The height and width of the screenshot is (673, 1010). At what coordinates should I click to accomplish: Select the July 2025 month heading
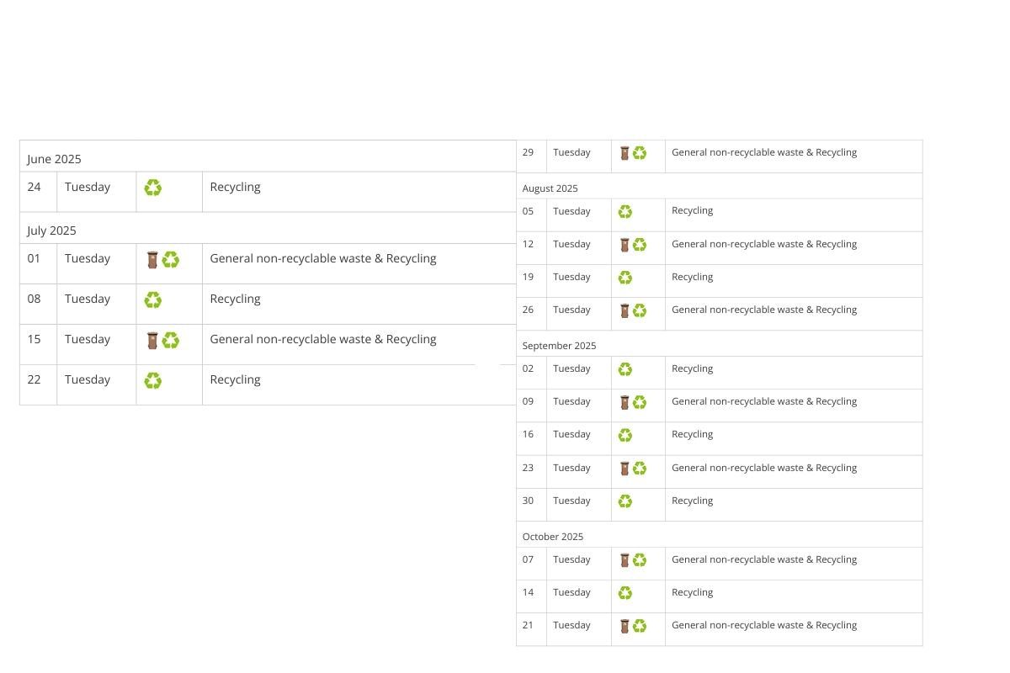(x=51, y=231)
